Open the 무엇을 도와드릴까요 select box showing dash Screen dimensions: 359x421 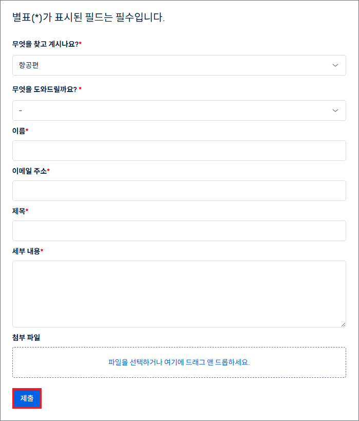(179, 111)
